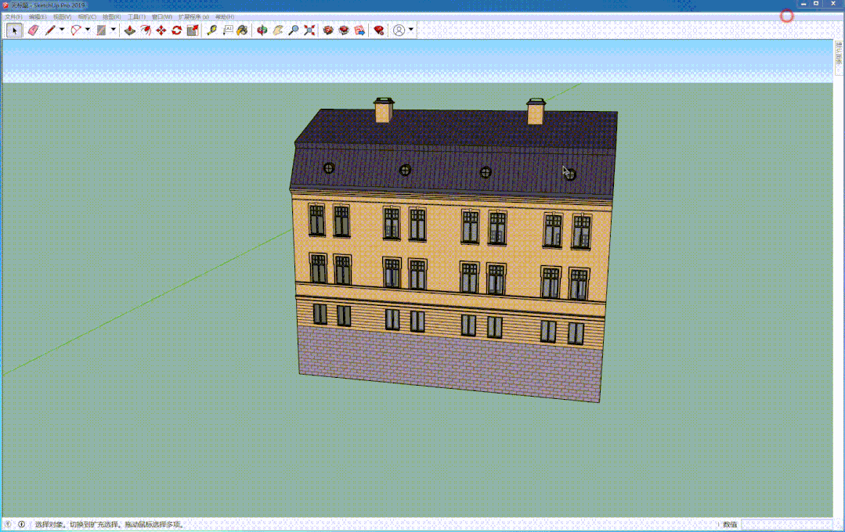This screenshot has height=532, width=845.
Task: Click the question-mark help status bar icon
Action: [8, 524]
